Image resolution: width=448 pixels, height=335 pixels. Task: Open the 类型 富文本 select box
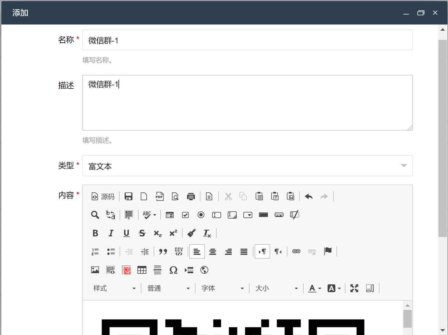click(x=248, y=166)
